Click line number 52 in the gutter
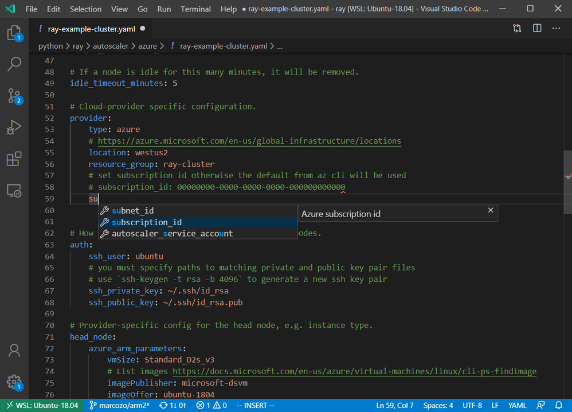Image resolution: width=572 pixels, height=412 pixels. [49, 118]
